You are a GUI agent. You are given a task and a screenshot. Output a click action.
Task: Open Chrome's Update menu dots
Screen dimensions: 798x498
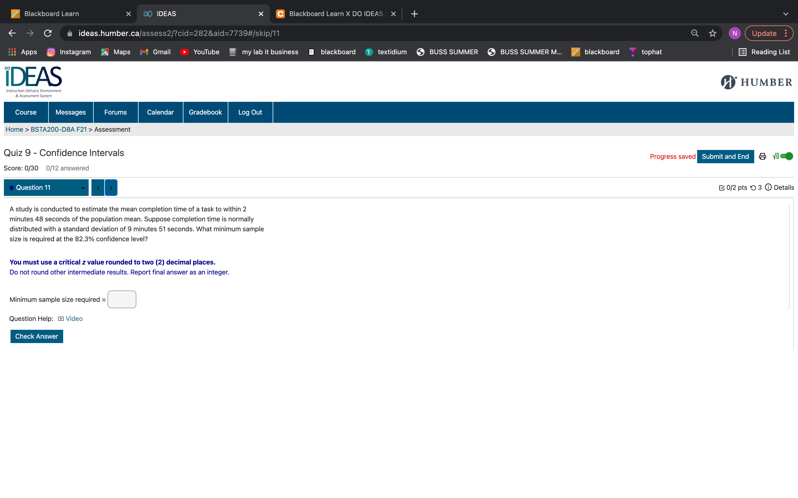pos(786,33)
